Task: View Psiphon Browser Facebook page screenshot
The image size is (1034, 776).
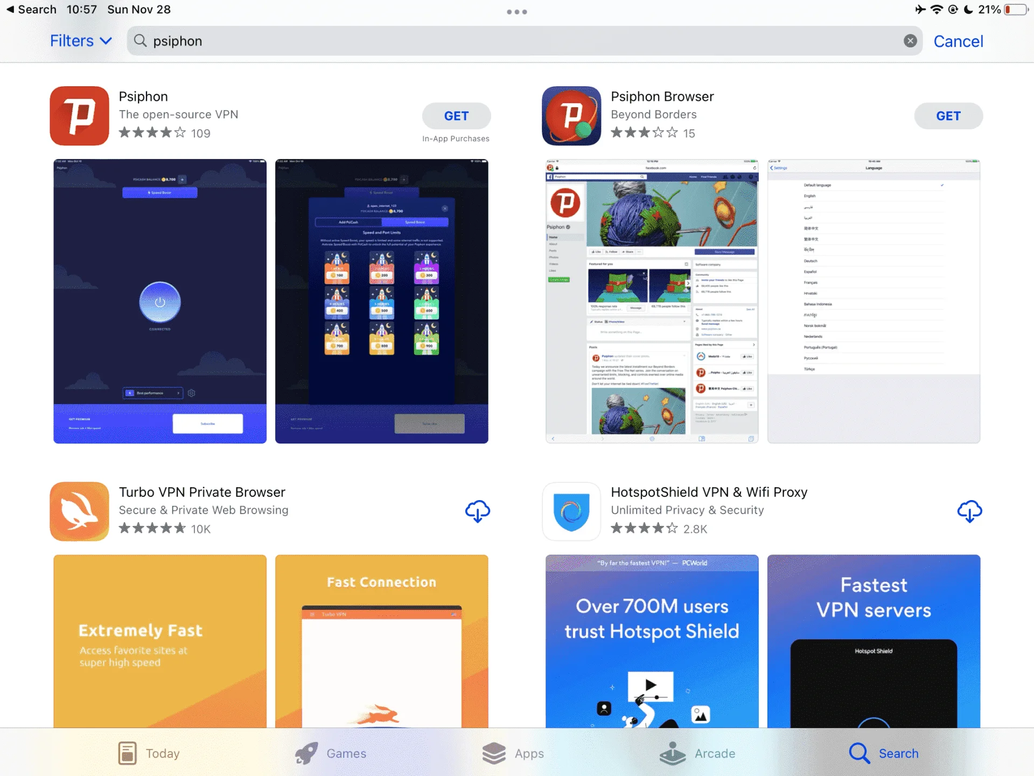Action: (x=652, y=301)
